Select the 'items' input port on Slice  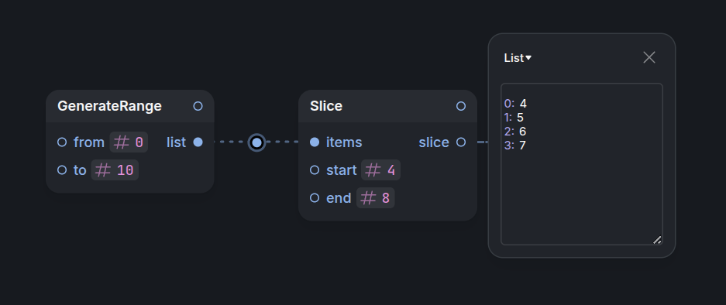pos(315,142)
